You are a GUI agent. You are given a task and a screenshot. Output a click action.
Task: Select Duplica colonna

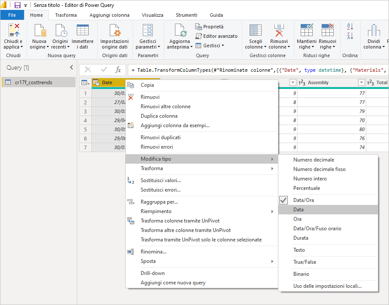[202, 116]
